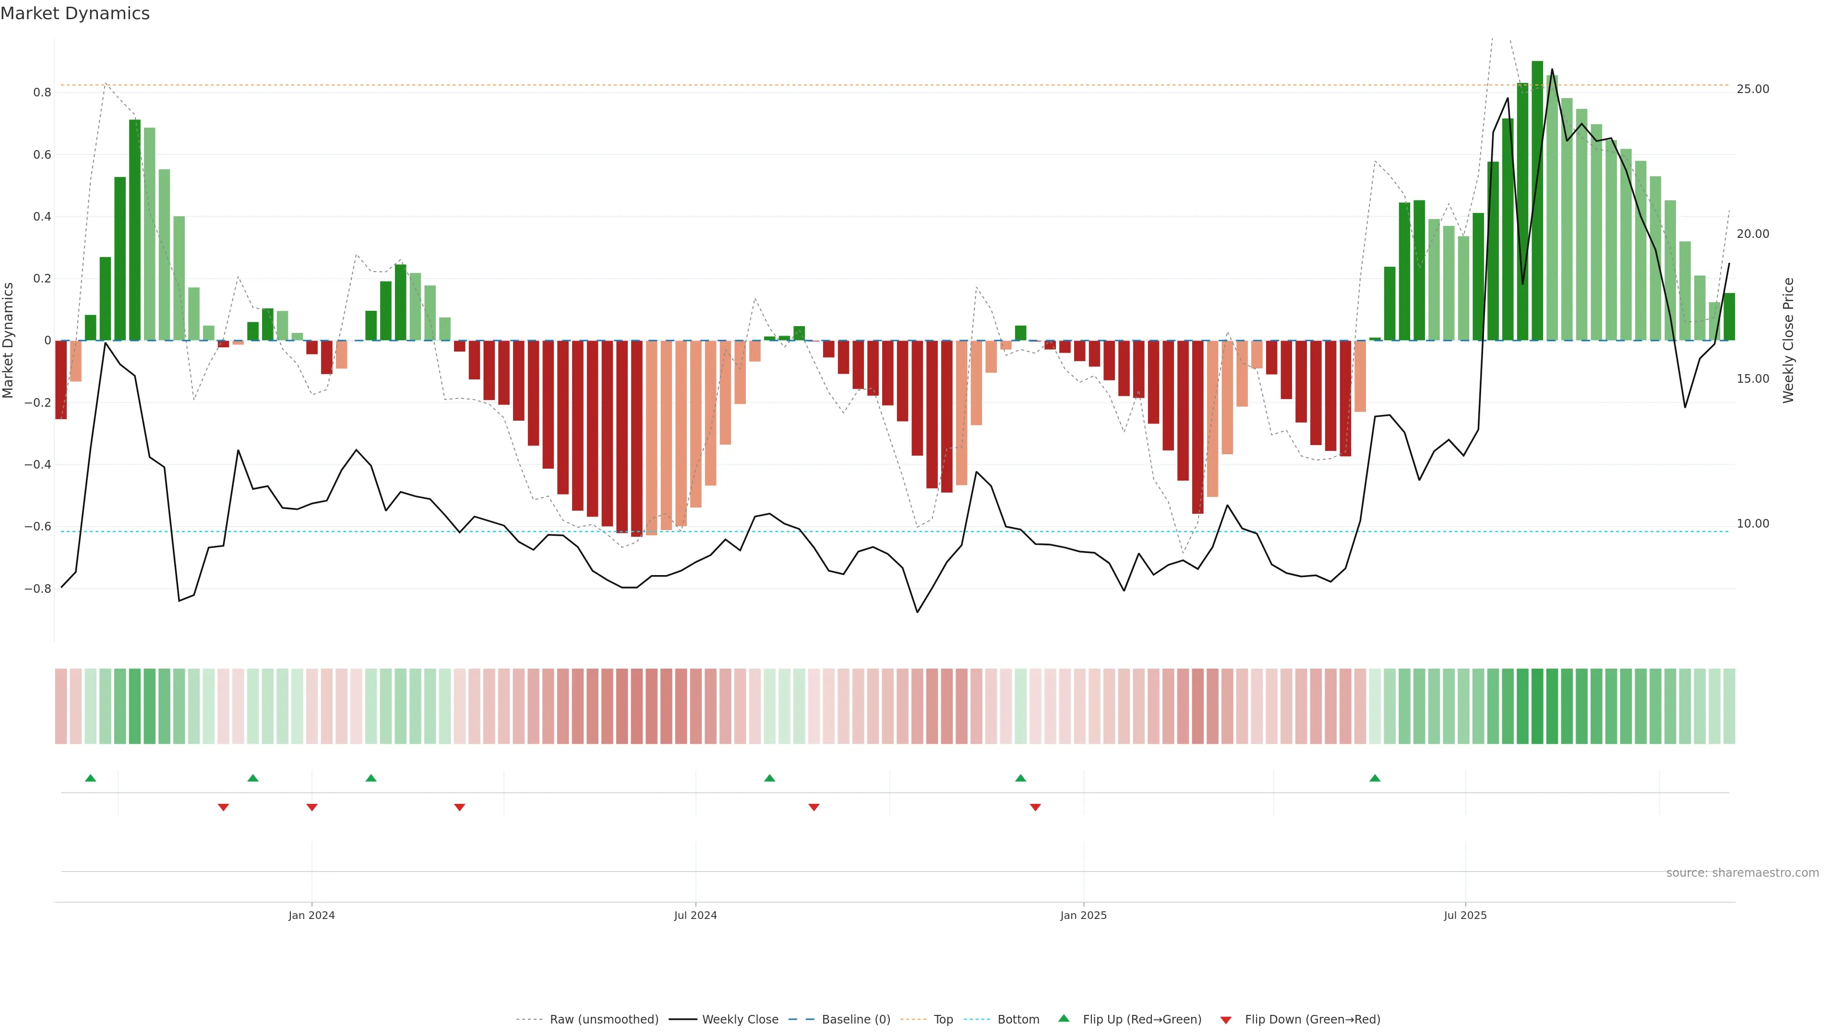Toggle the Bottom legend entry
The width and height of the screenshot is (1843, 1036).
coord(1017,1020)
